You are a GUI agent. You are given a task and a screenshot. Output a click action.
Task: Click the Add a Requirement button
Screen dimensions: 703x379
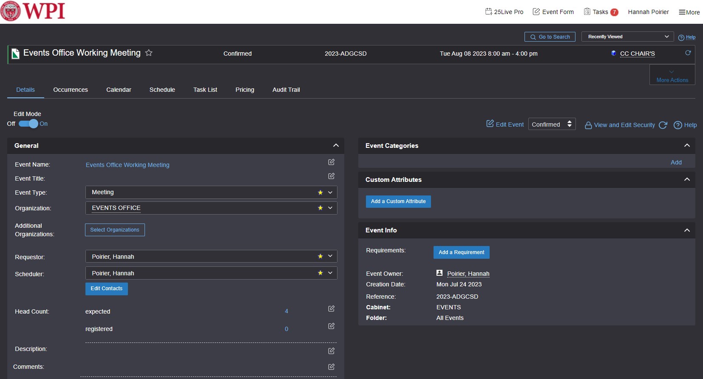(461, 252)
